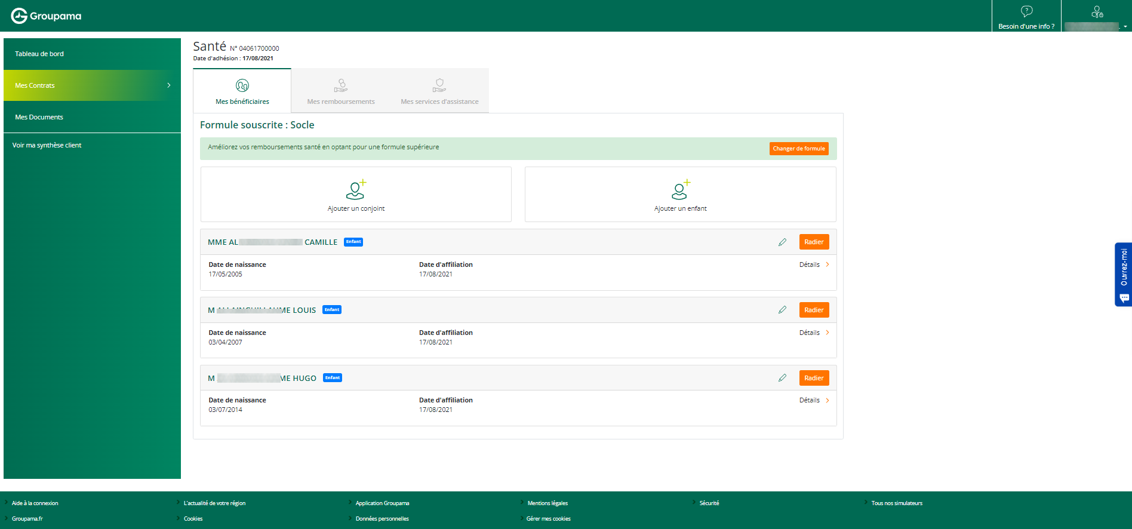Click the Ajouter un enfant label
The image size is (1132, 529).
(x=680, y=208)
